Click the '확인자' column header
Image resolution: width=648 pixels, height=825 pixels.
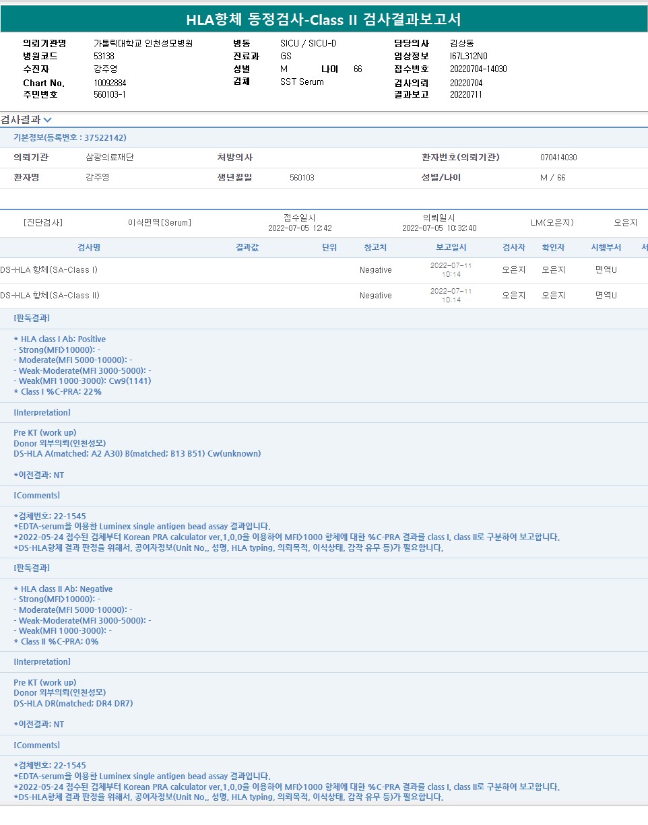(x=554, y=248)
